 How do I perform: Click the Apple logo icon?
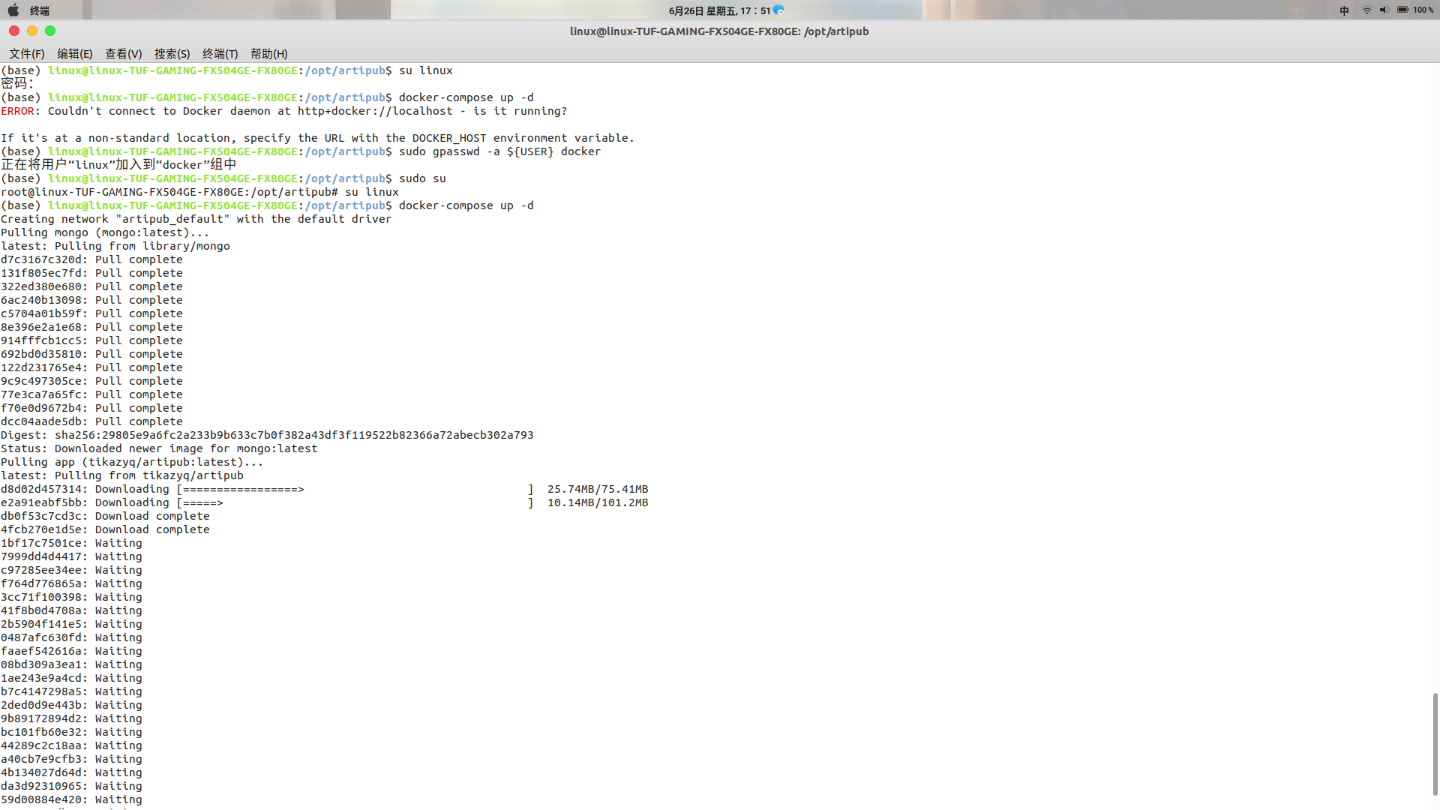[13, 10]
